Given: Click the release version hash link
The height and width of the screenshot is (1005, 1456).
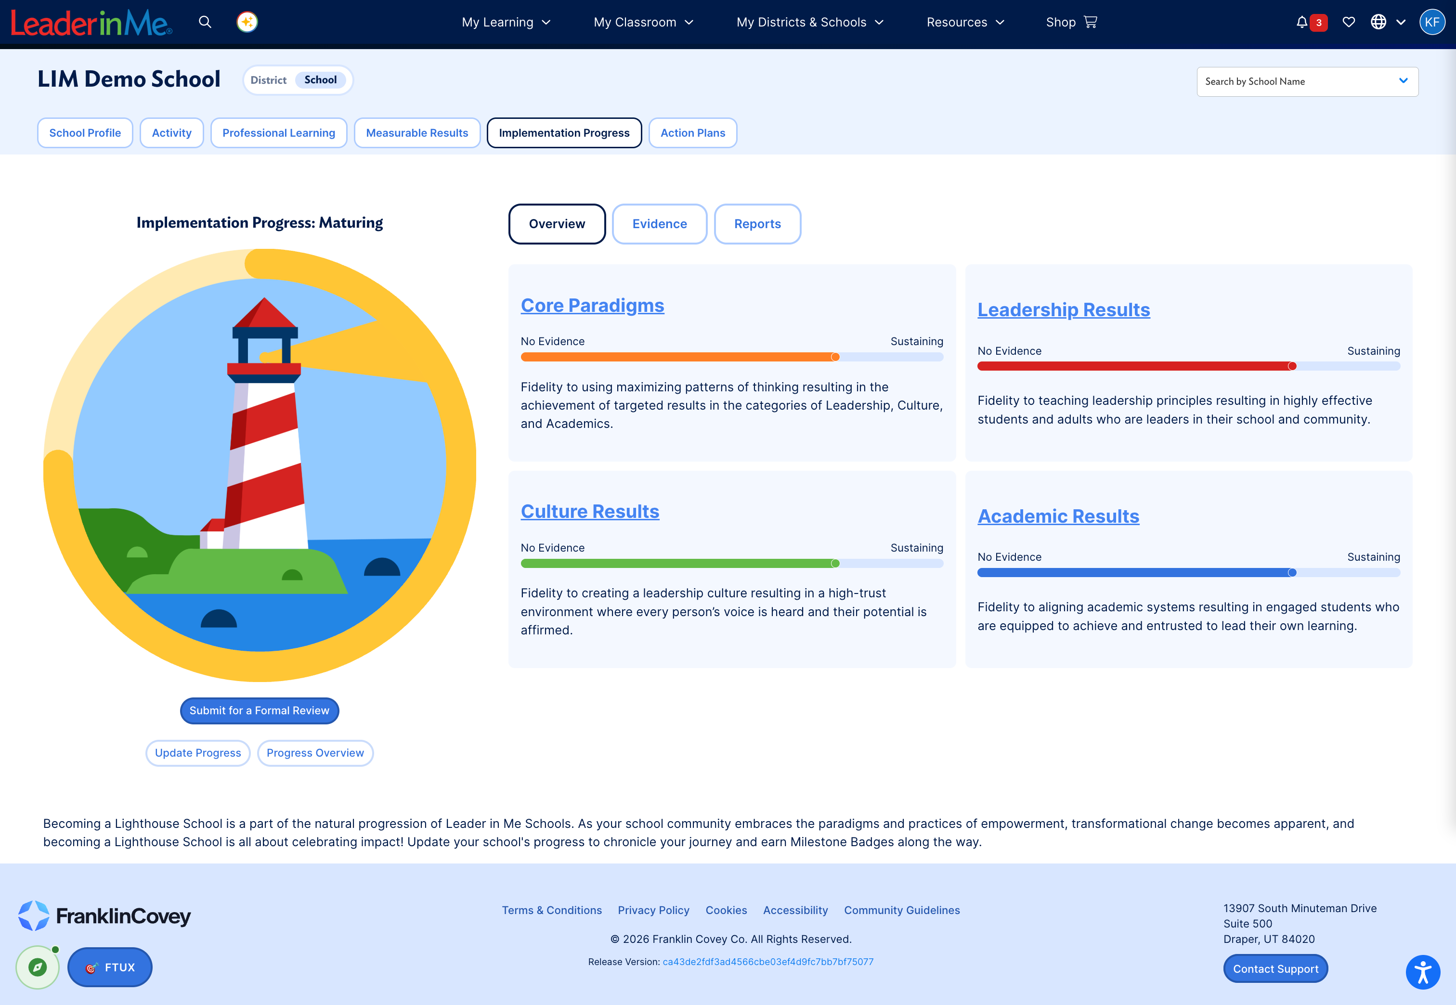Looking at the screenshot, I should (x=767, y=962).
